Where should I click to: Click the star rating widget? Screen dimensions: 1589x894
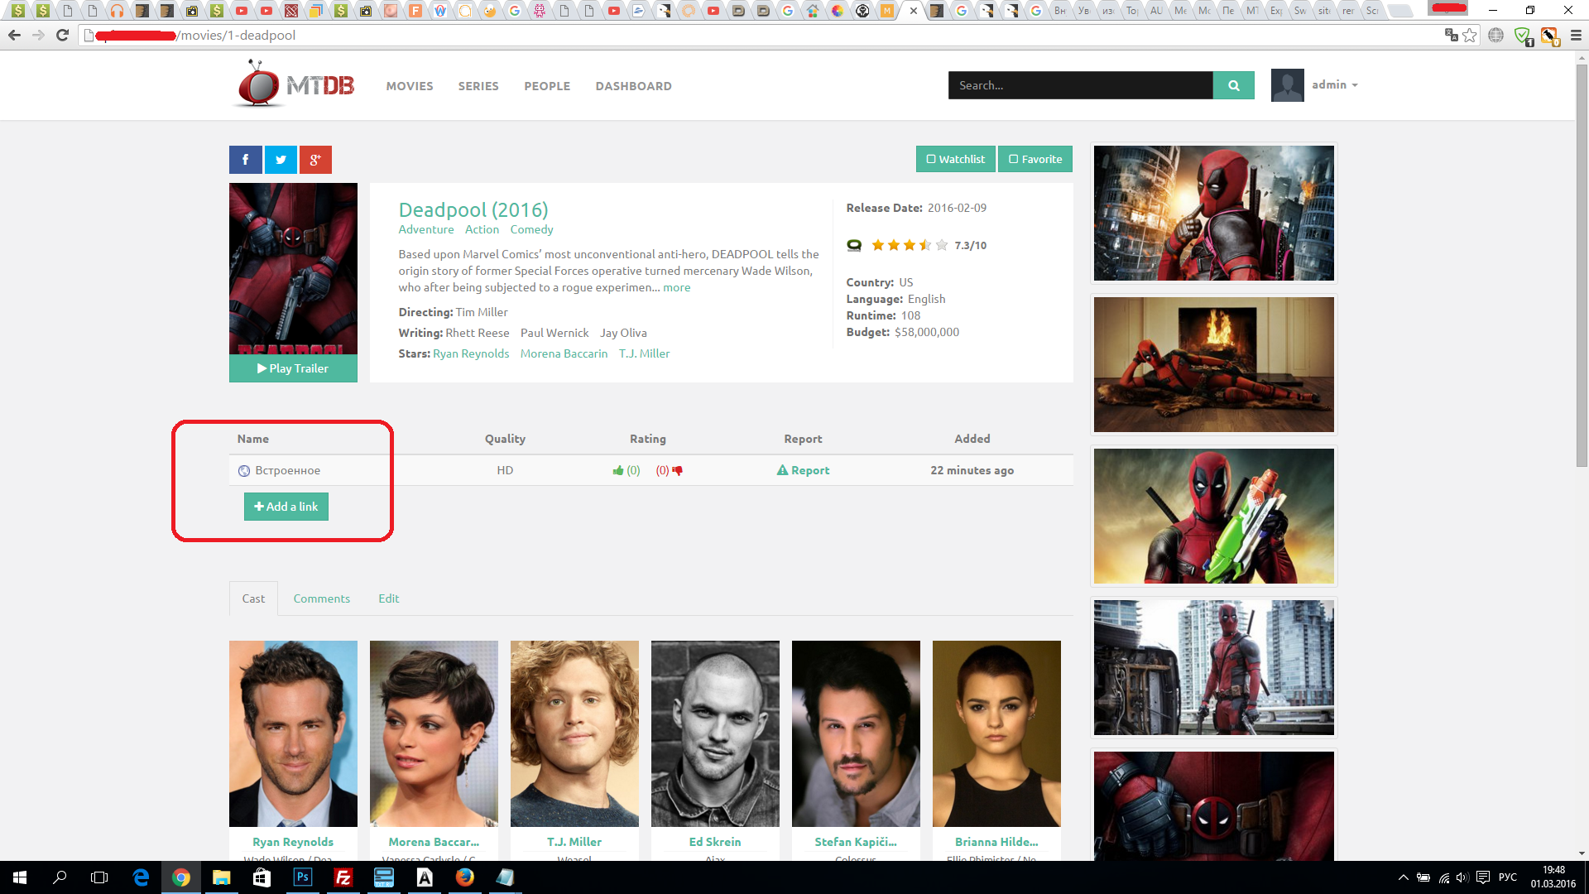click(x=909, y=245)
